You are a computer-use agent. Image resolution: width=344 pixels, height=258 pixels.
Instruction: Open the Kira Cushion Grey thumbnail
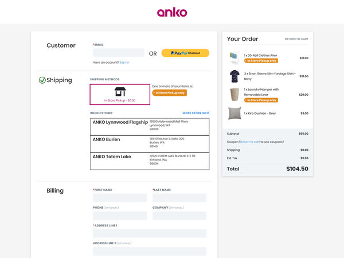click(234, 113)
